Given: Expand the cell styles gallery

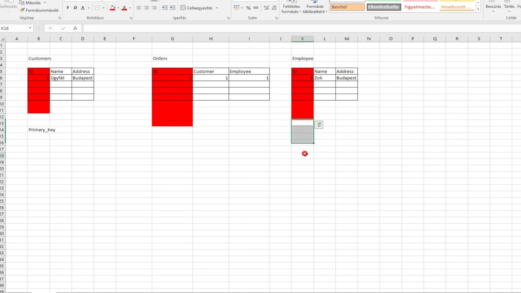Looking at the screenshot, I should tap(478, 9).
